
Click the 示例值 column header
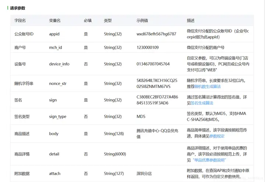(x=142, y=21)
